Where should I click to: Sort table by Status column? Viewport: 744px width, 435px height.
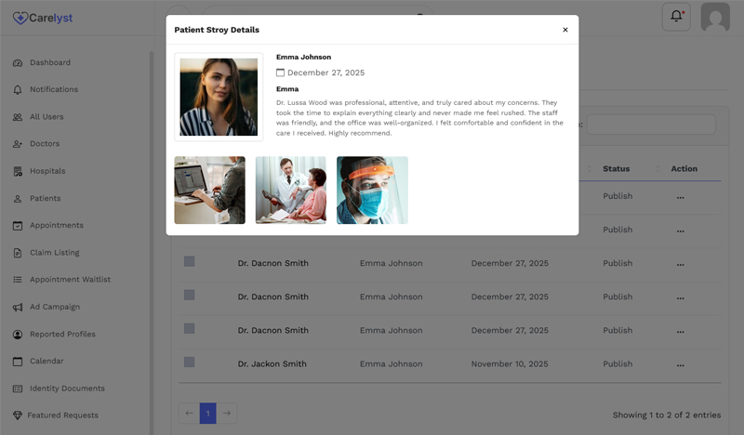coord(617,169)
